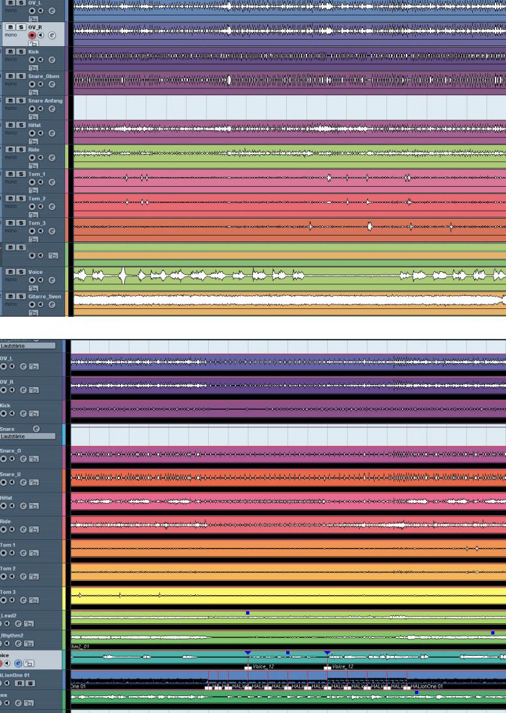This screenshot has height=713, width=506.
Task: Toggle monitor on Tom_3 track
Action: [x=40, y=231]
